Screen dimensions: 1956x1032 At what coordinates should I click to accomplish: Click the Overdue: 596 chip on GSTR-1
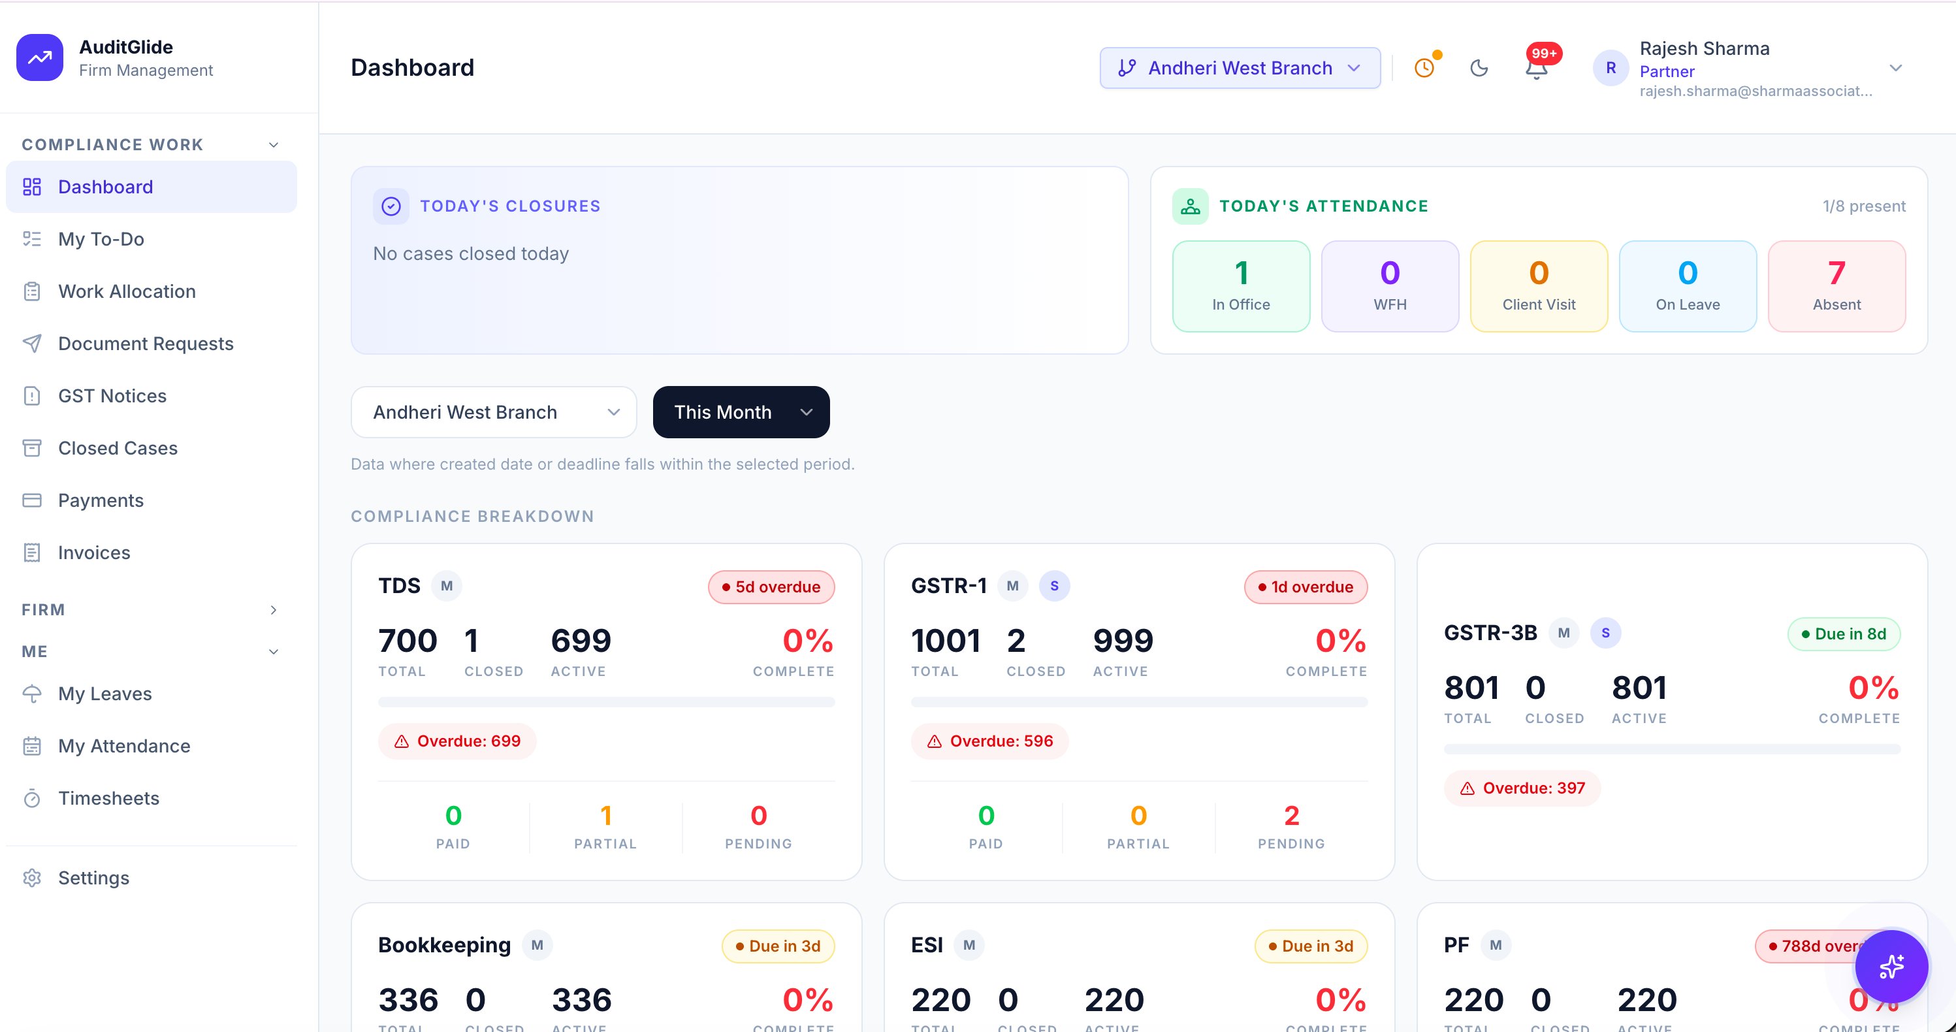pyautogui.click(x=990, y=741)
